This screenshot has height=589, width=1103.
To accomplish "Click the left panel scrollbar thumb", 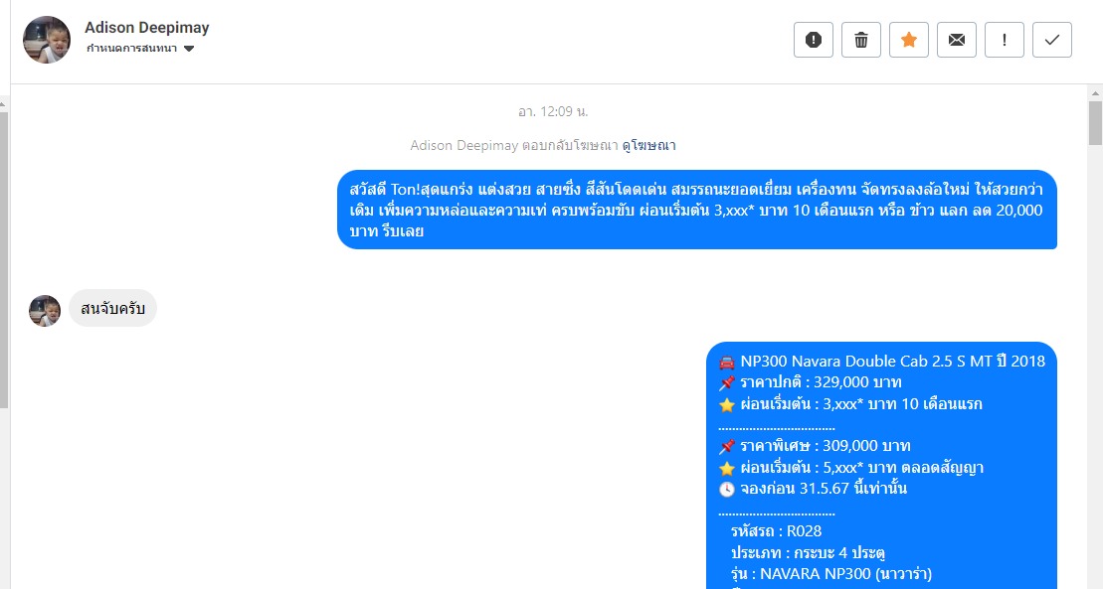I will tap(4, 260).
